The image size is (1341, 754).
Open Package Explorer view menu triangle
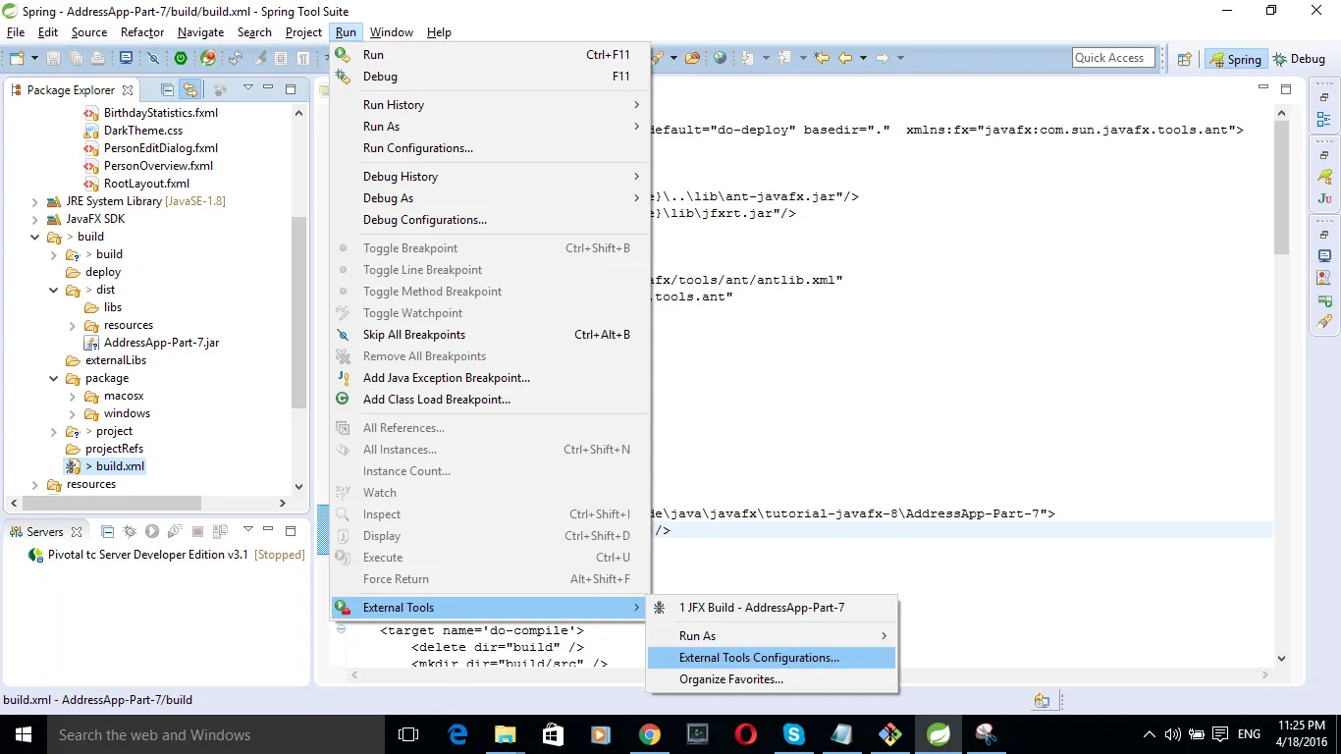coord(247,88)
